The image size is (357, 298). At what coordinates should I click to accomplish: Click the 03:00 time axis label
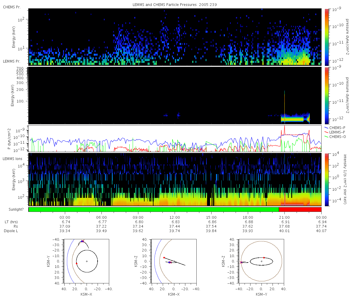pyautogui.click(x=65, y=218)
